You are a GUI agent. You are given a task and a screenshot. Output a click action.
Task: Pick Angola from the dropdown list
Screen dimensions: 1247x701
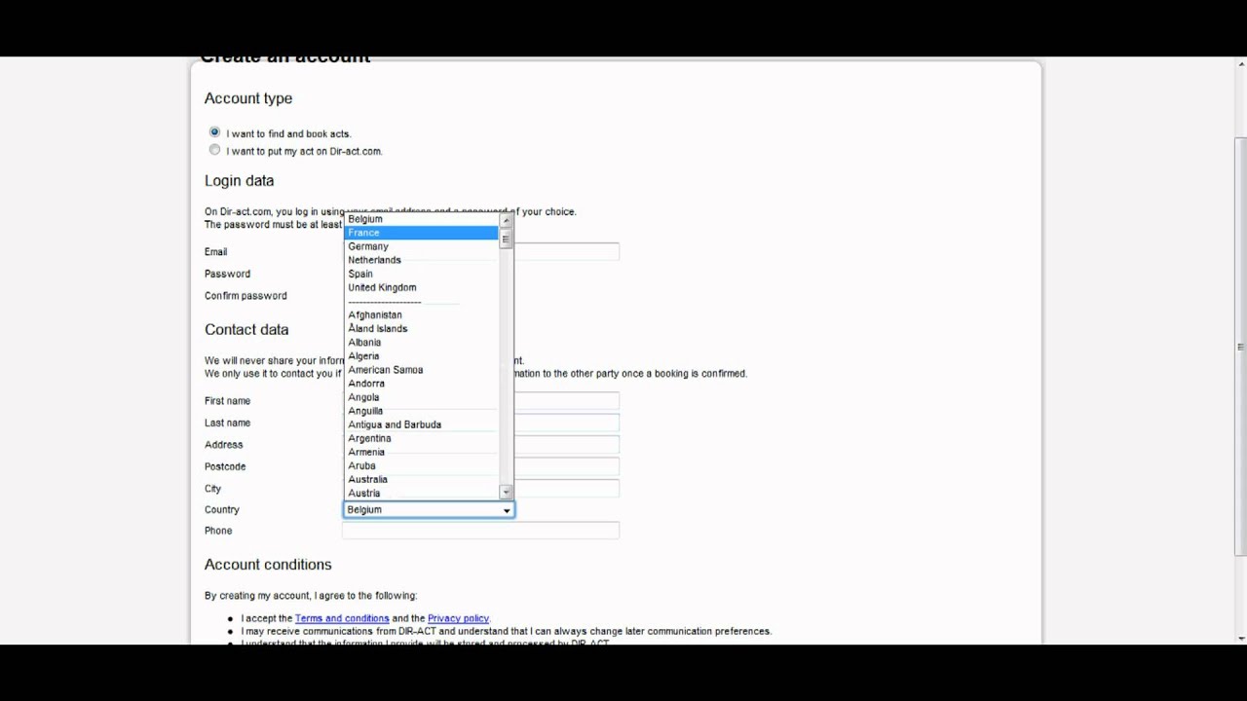click(422, 396)
